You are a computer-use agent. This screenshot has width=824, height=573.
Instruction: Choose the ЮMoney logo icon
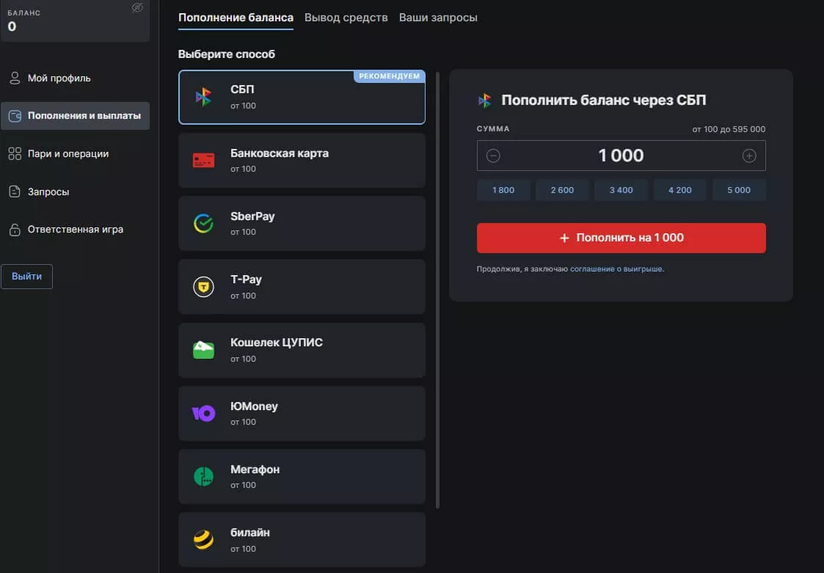click(203, 414)
